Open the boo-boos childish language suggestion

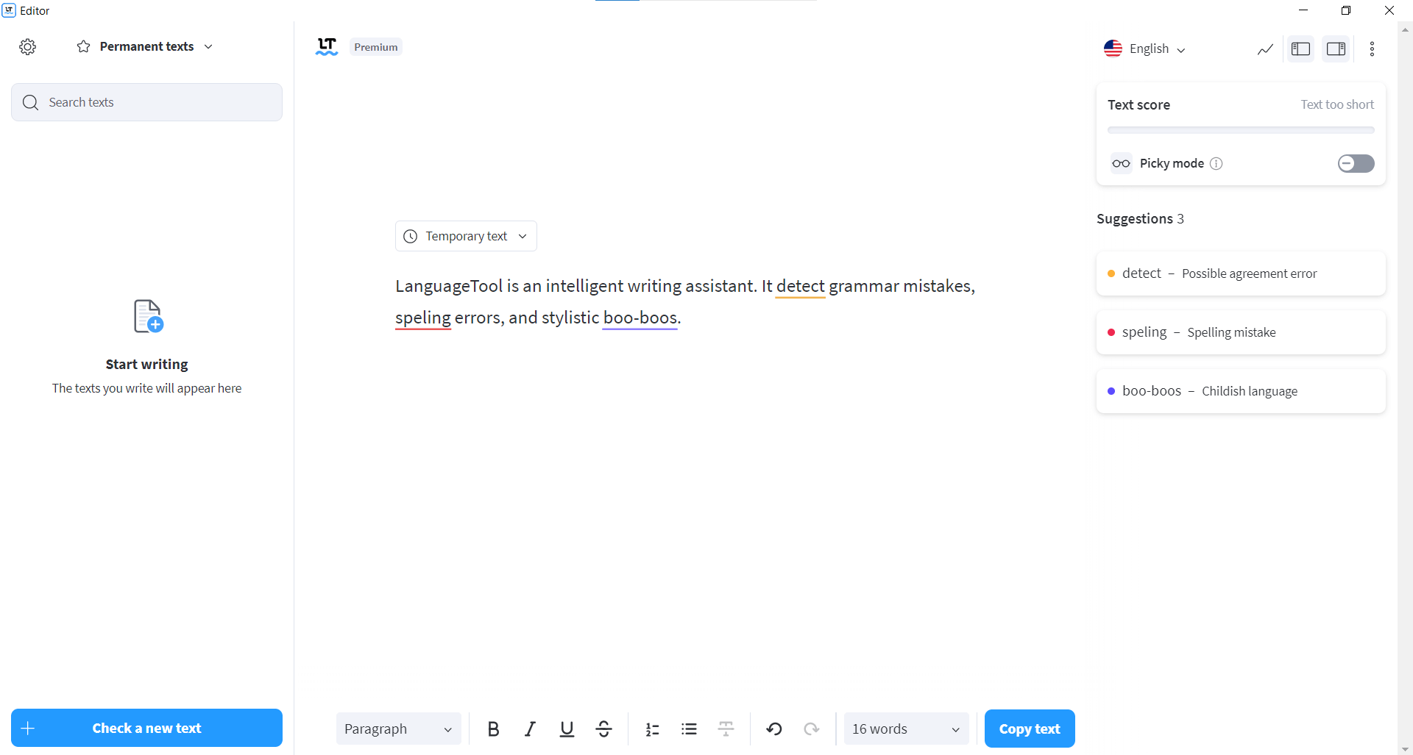[x=1241, y=391]
